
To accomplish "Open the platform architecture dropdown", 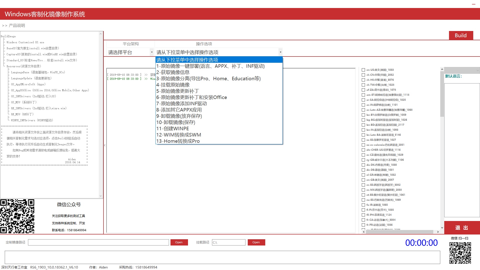I will tap(130, 52).
